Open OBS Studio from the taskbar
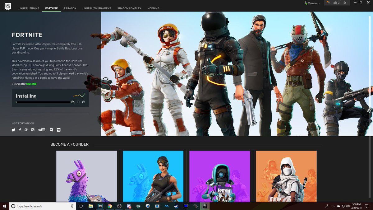The height and width of the screenshot is (210, 373). (119, 206)
